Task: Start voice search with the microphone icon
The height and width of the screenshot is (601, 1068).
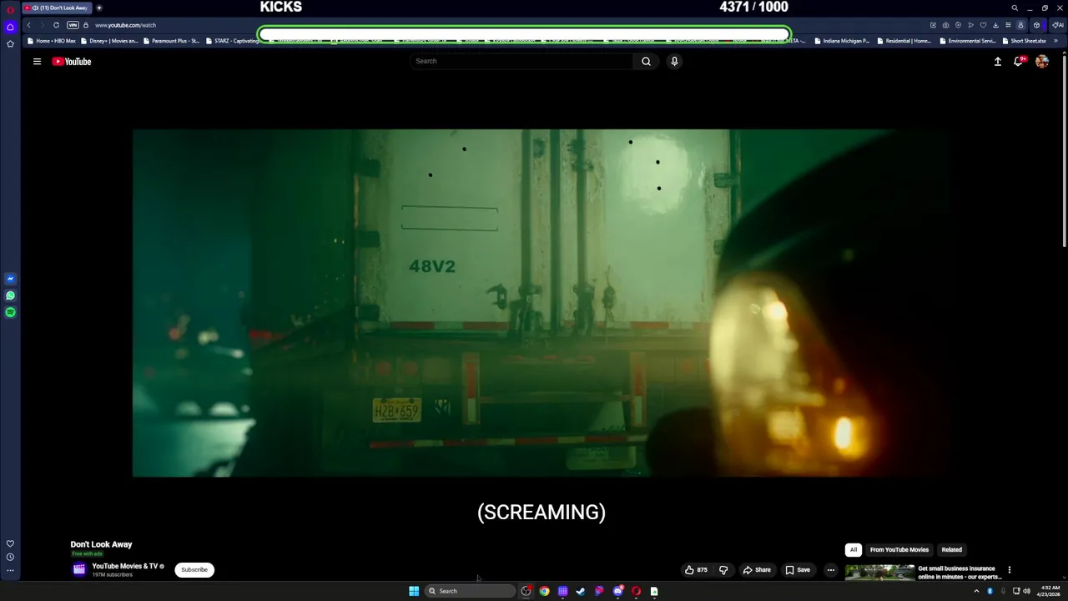Action: click(x=674, y=61)
